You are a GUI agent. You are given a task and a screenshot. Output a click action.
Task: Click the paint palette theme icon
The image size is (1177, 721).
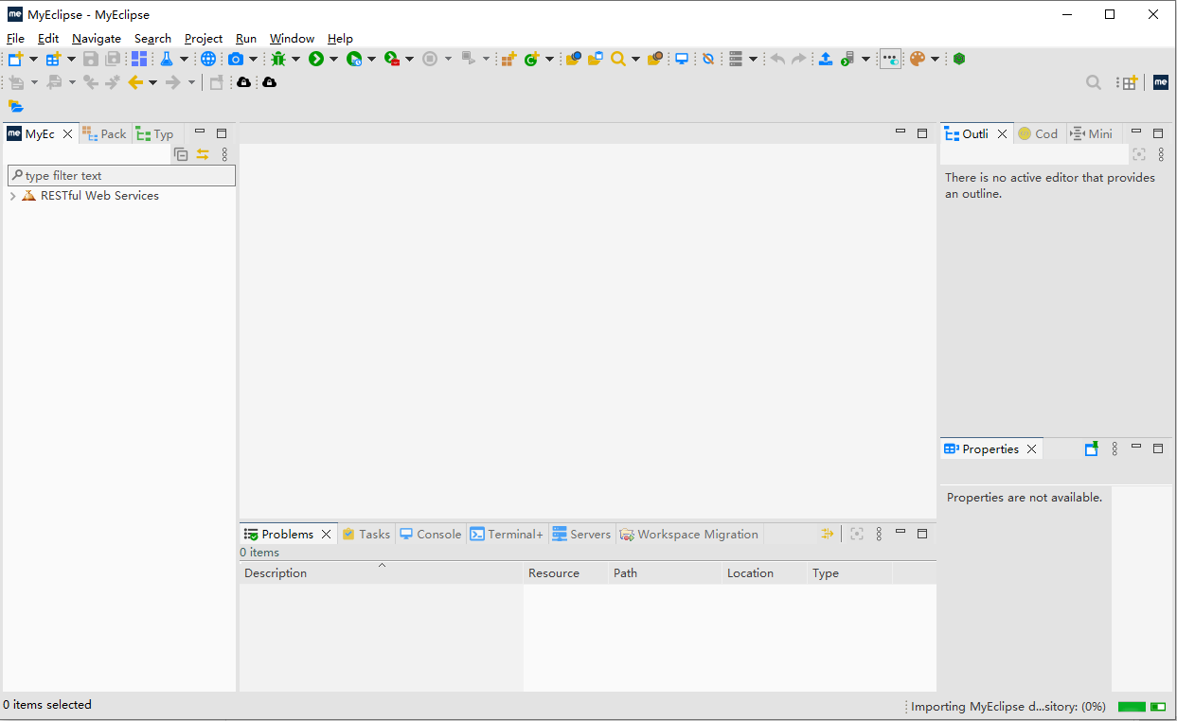point(917,59)
